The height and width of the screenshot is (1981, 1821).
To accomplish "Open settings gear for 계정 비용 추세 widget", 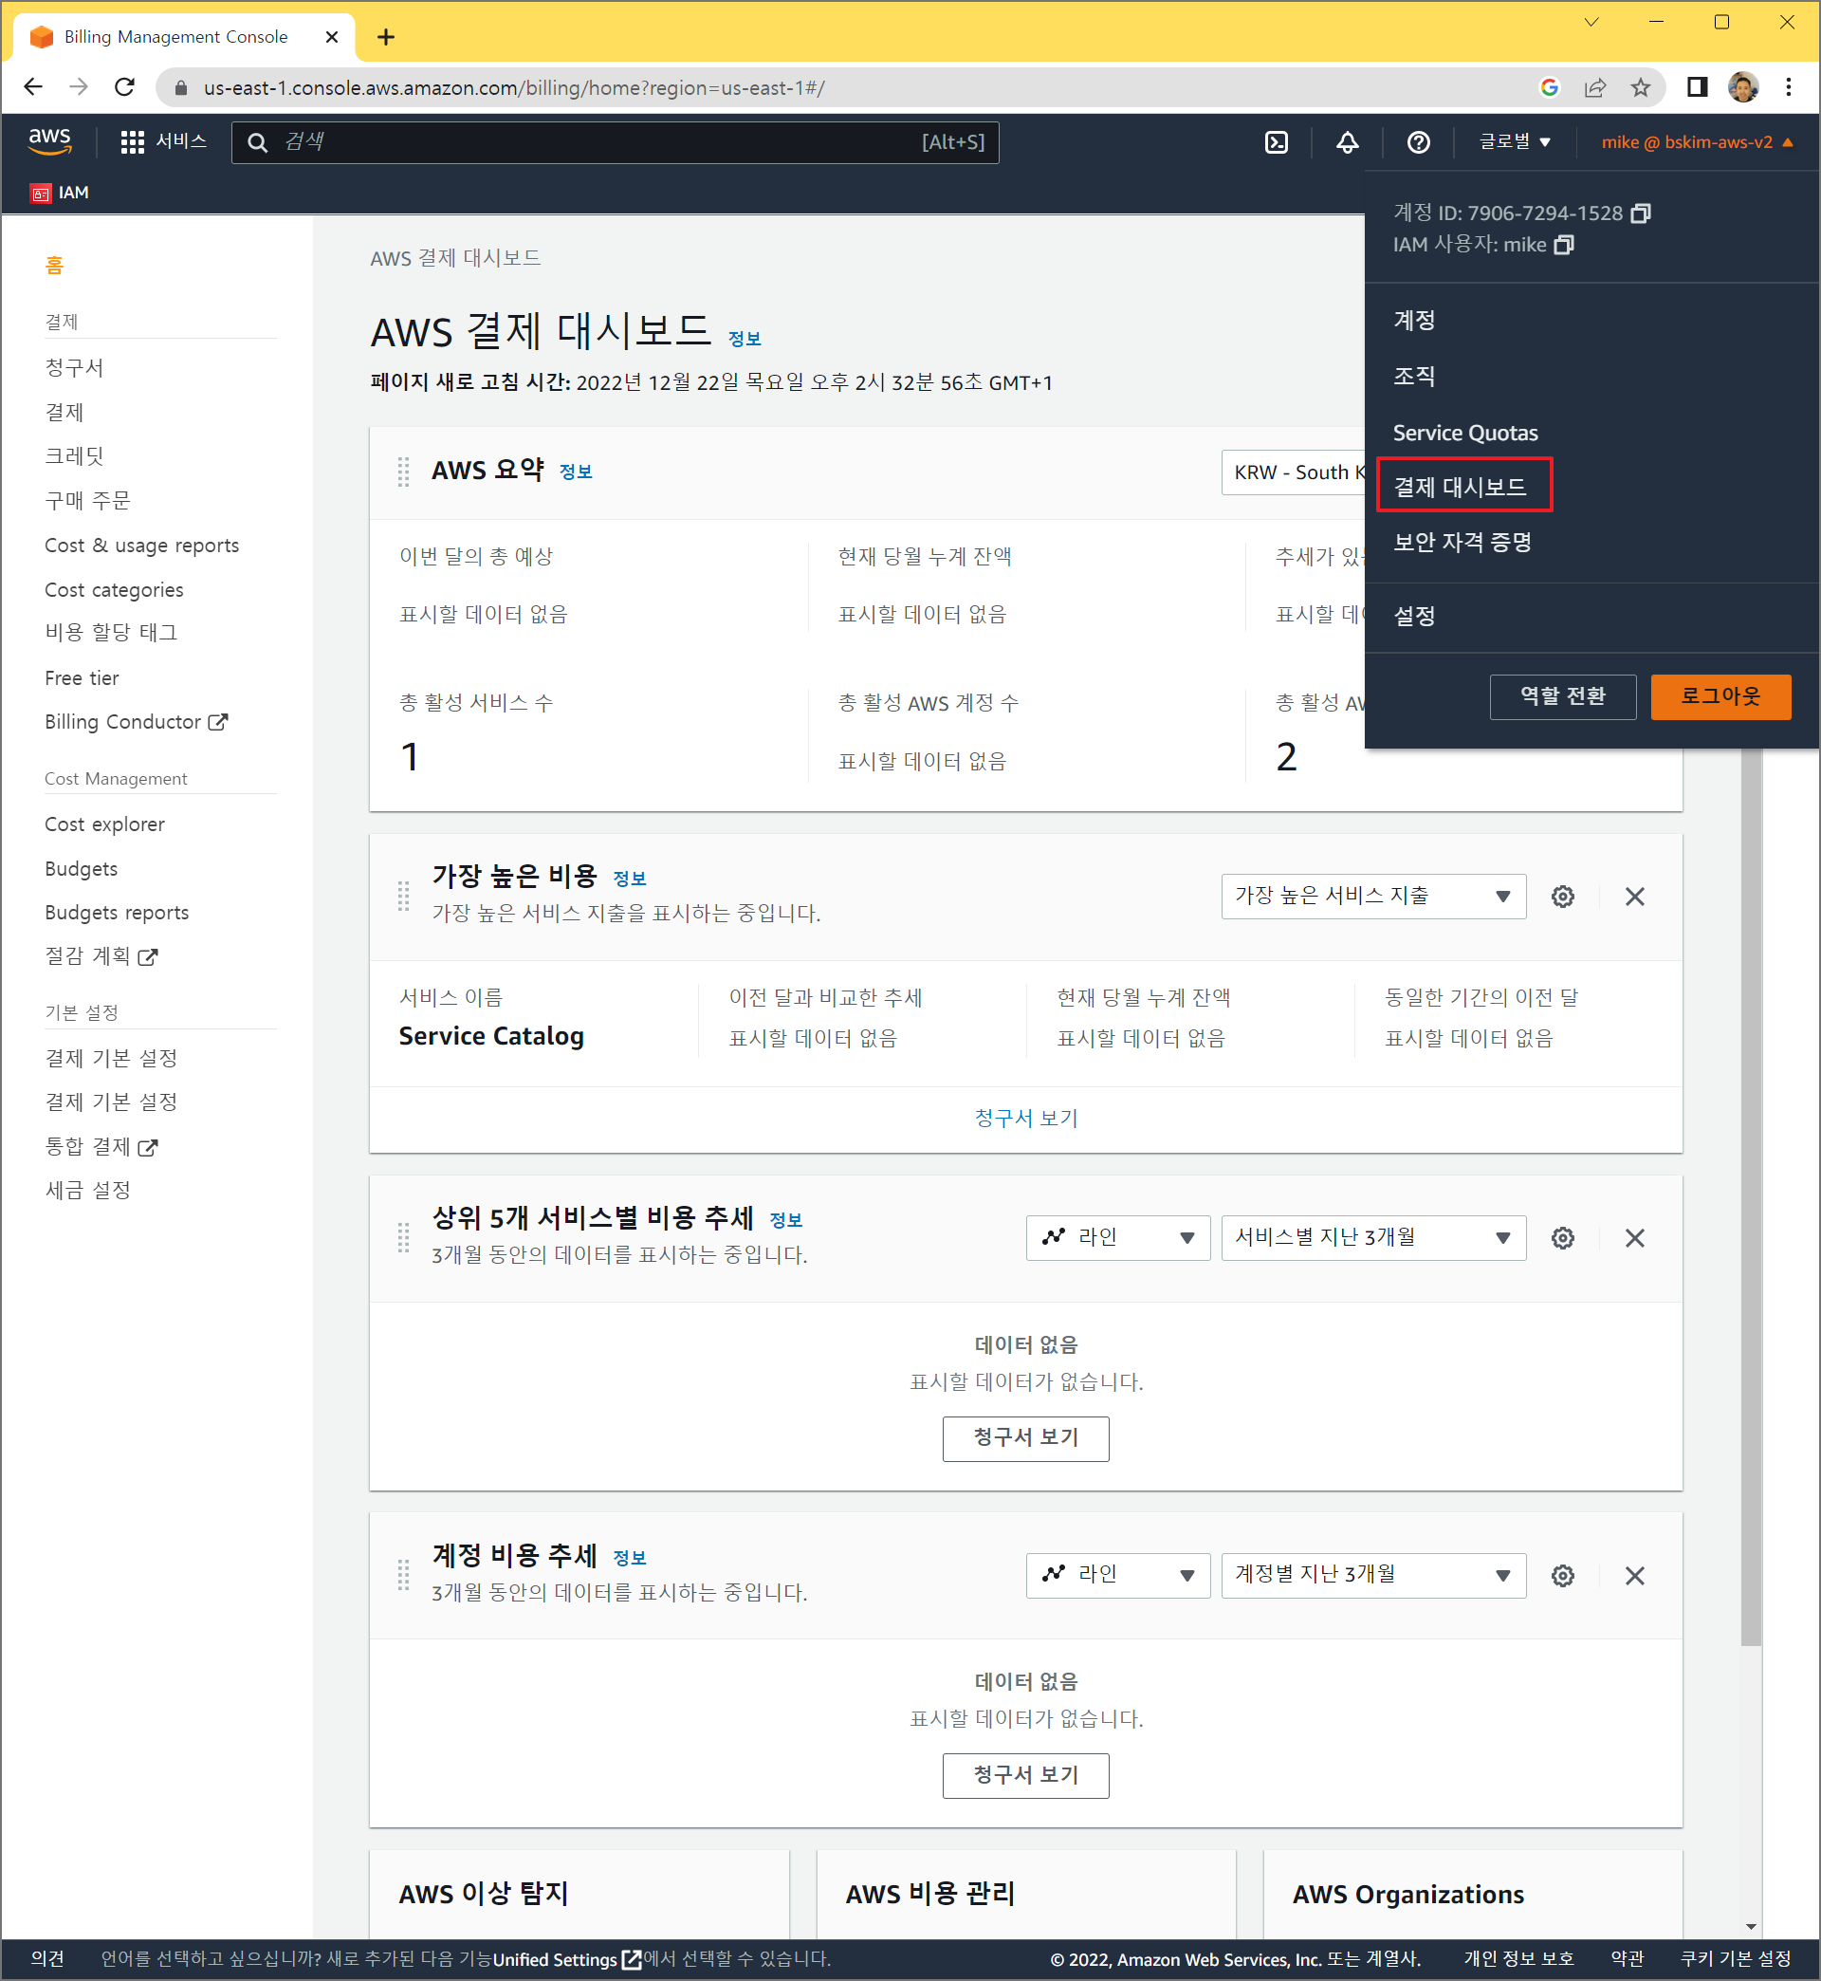I will (1562, 1575).
